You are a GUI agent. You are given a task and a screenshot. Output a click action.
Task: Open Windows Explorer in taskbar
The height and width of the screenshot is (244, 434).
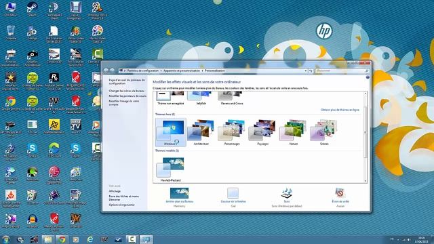(x=48, y=239)
